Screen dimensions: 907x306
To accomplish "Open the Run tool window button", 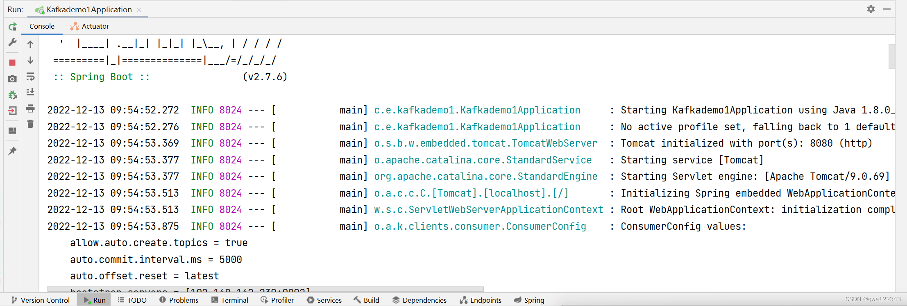I will click(95, 300).
